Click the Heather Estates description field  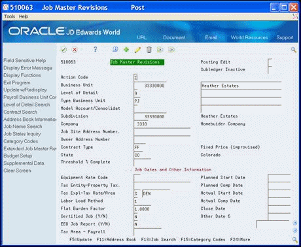pos(241,86)
